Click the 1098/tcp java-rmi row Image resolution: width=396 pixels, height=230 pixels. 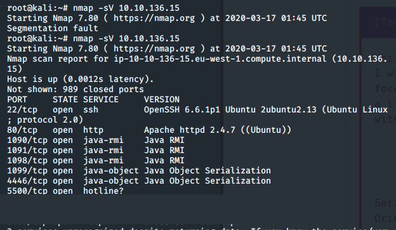pyautogui.click(x=96, y=161)
